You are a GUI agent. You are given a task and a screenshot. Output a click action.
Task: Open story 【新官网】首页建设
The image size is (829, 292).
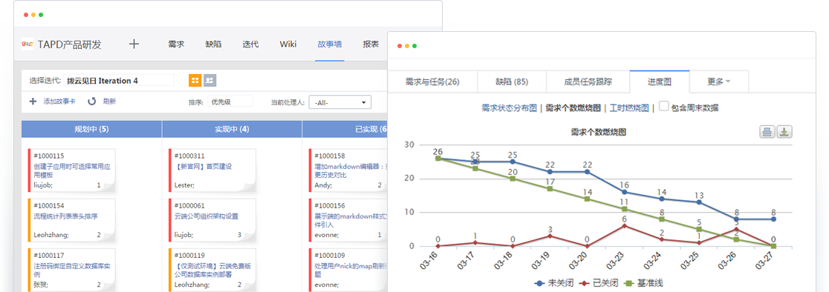203,167
